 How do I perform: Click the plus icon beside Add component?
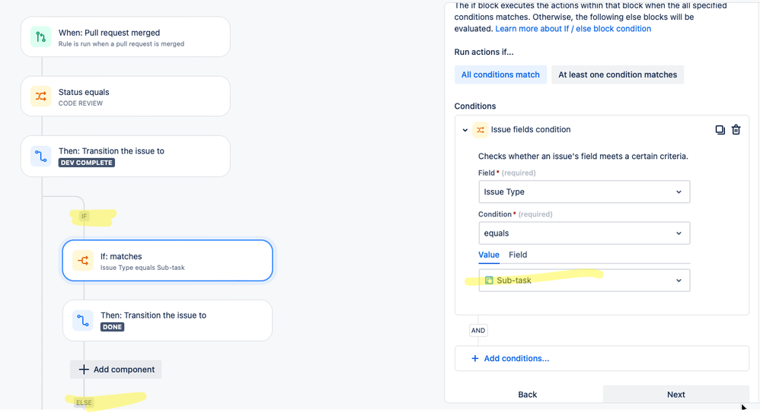coord(83,369)
